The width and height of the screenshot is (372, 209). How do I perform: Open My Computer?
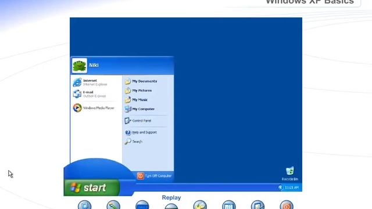(x=139, y=109)
